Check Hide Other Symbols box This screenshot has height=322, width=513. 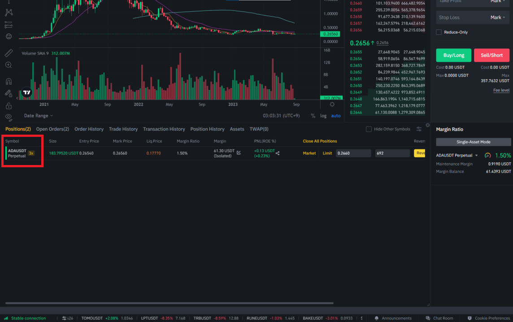[x=369, y=129]
